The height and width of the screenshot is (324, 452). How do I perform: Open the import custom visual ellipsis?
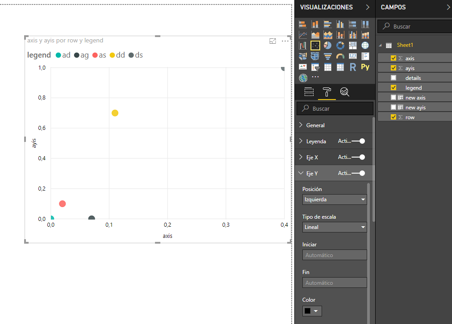315,77
